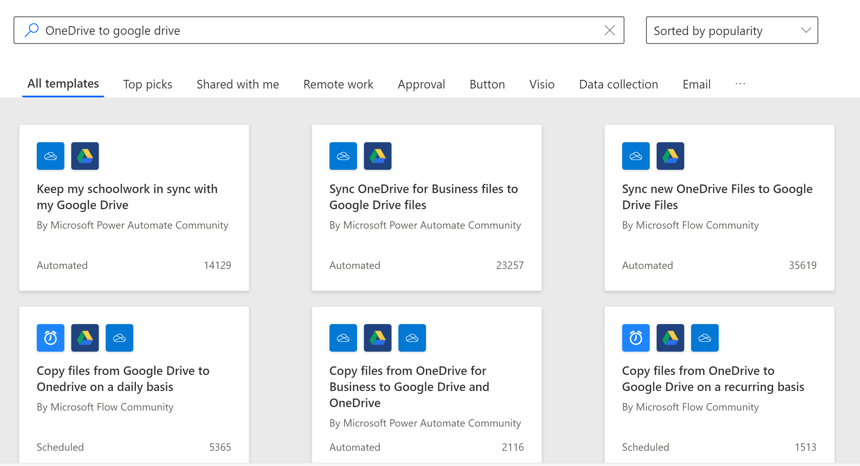Click the Google Drive icon on the schoolwork sync template
The width and height of the screenshot is (860, 466).
tap(85, 156)
